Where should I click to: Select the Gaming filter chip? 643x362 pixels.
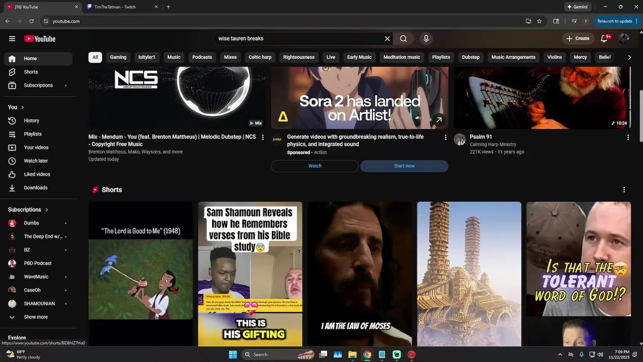point(118,57)
